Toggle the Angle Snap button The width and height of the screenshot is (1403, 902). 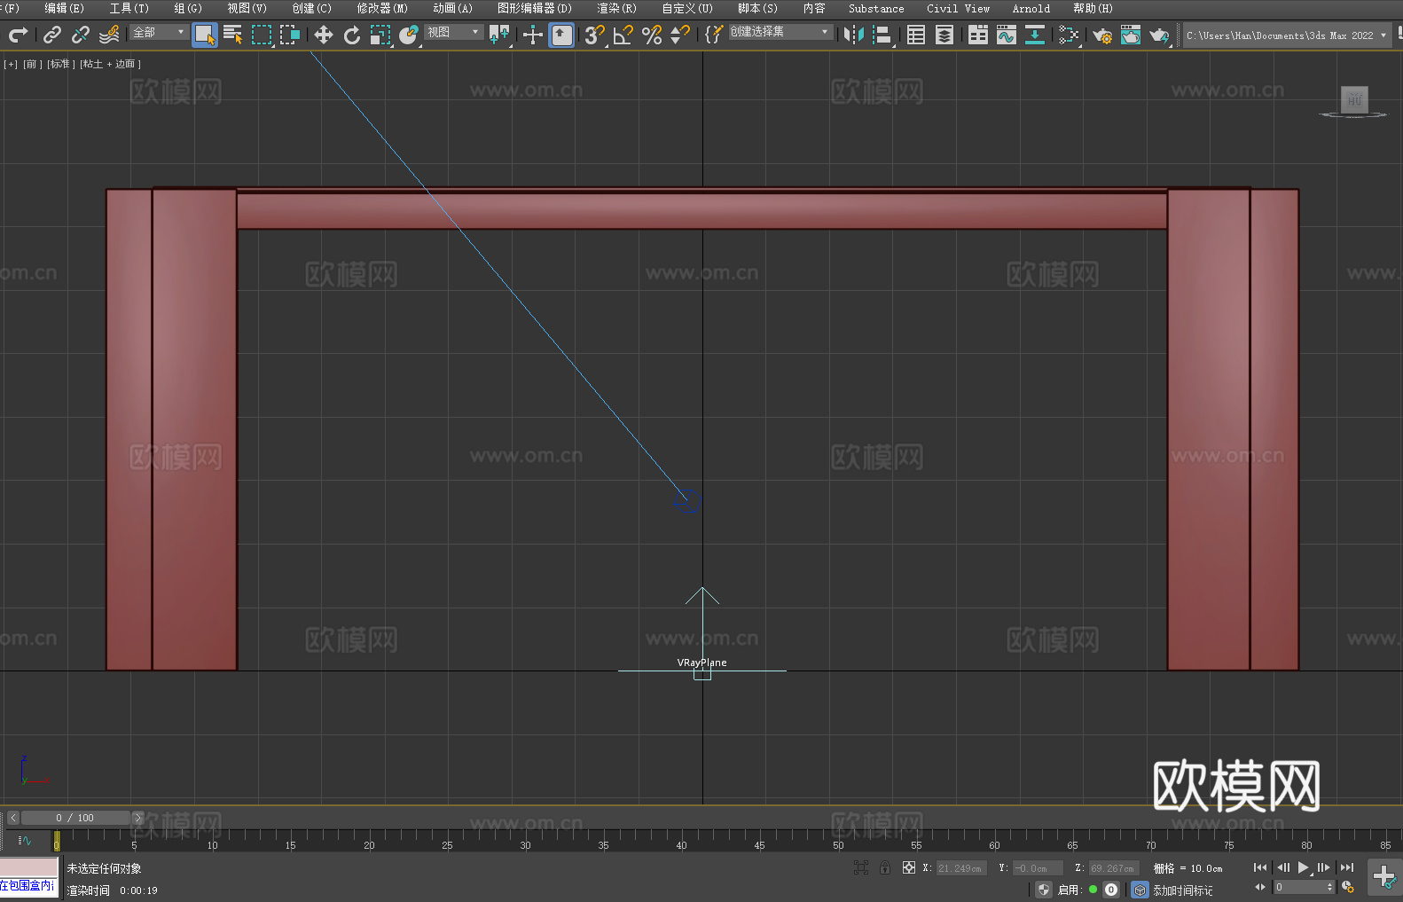623,35
